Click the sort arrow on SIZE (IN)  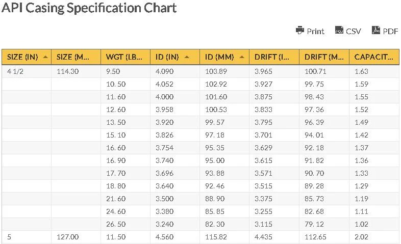pos(46,57)
